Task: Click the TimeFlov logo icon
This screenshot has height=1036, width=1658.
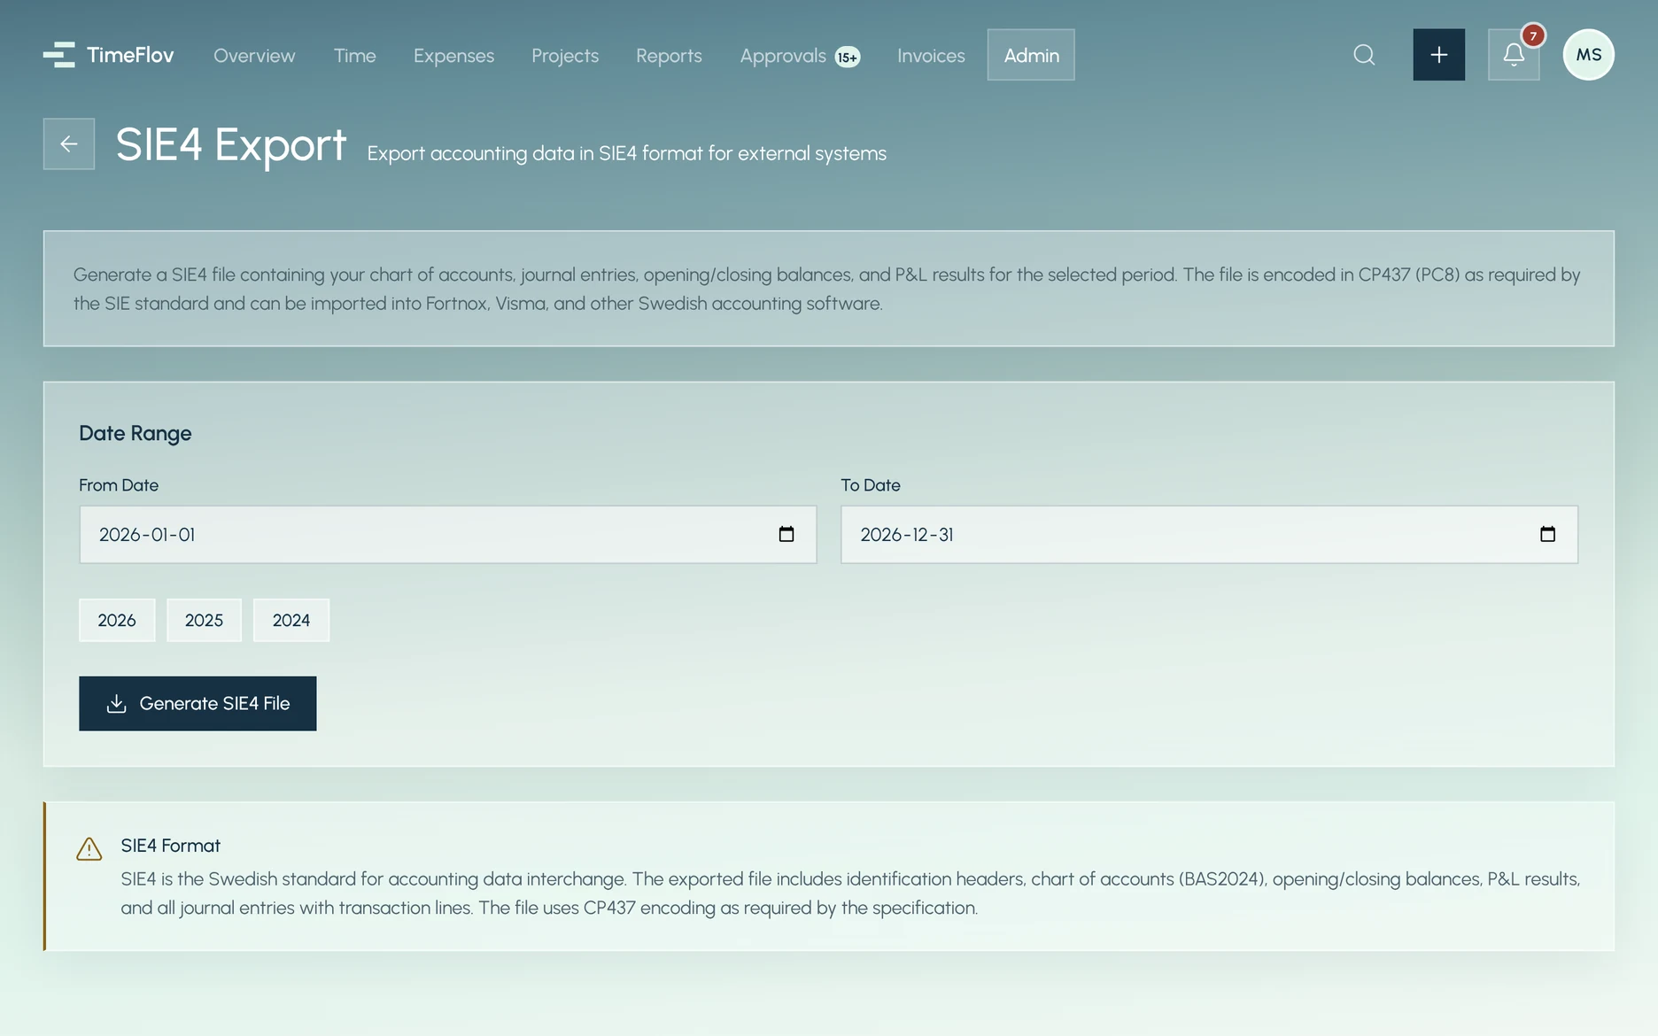Action: pyautogui.click(x=58, y=55)
